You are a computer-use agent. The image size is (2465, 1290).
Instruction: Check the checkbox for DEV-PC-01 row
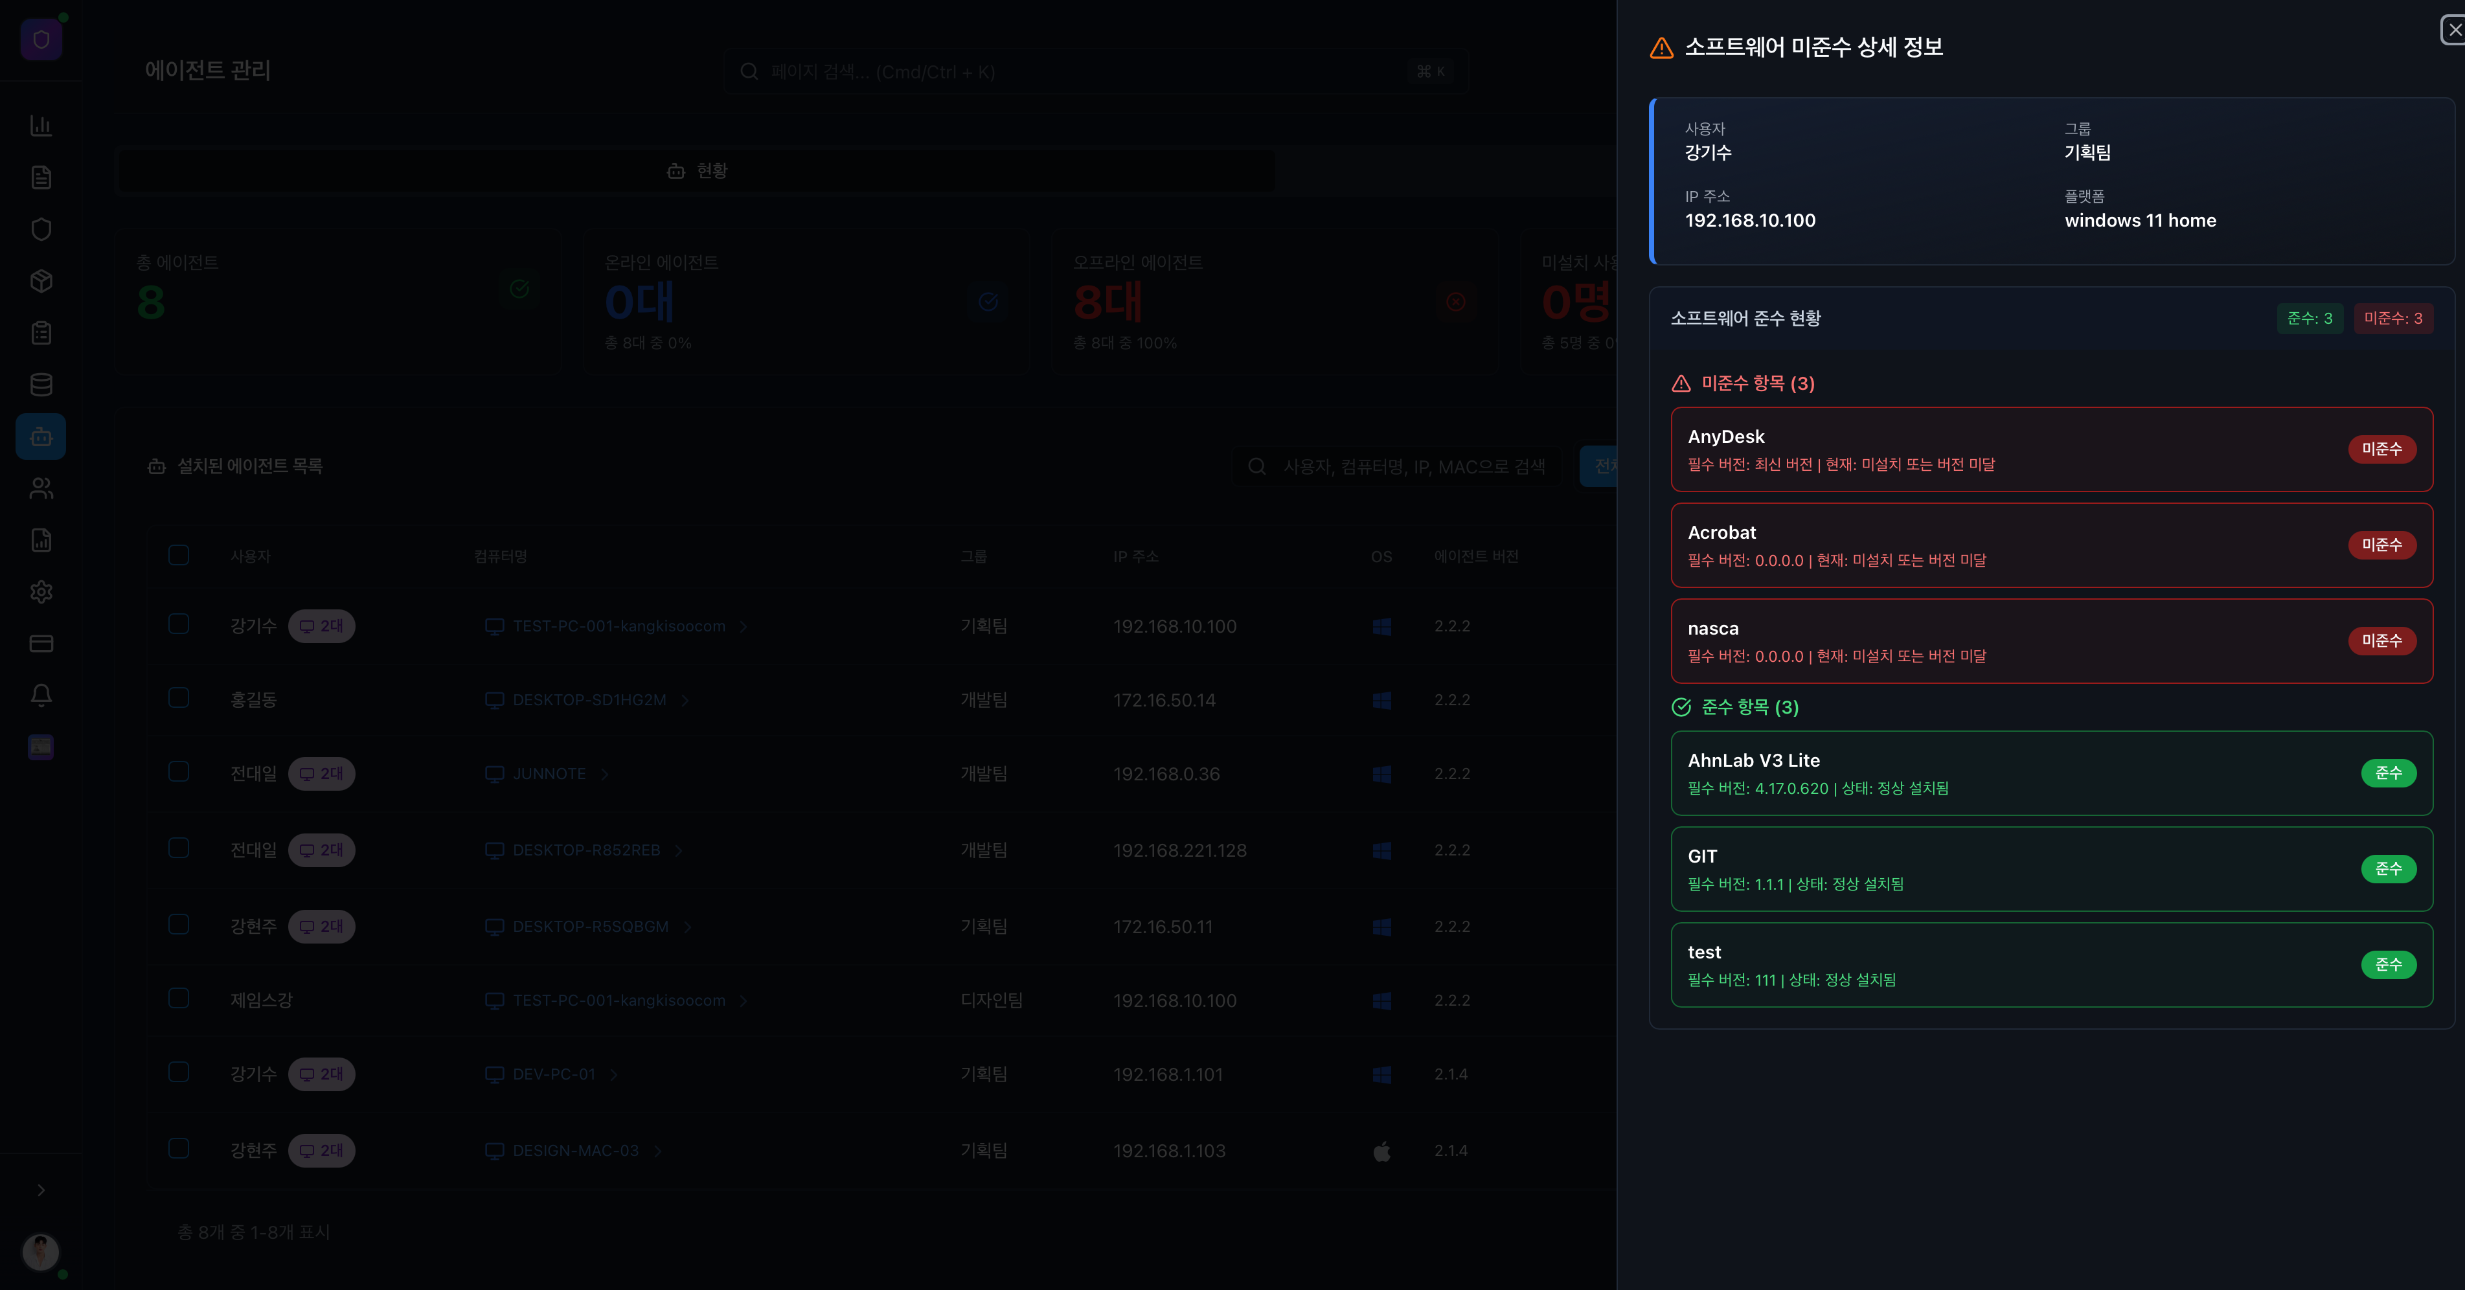coord(179,1072)
